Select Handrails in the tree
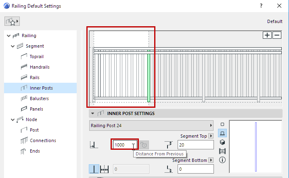289x178 pixels. [40, 67]
